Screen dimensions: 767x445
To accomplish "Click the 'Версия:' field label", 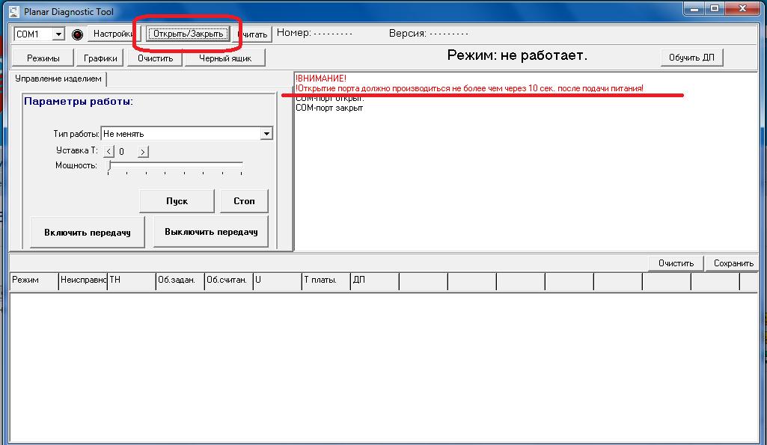I will click(x=408, y=33).
